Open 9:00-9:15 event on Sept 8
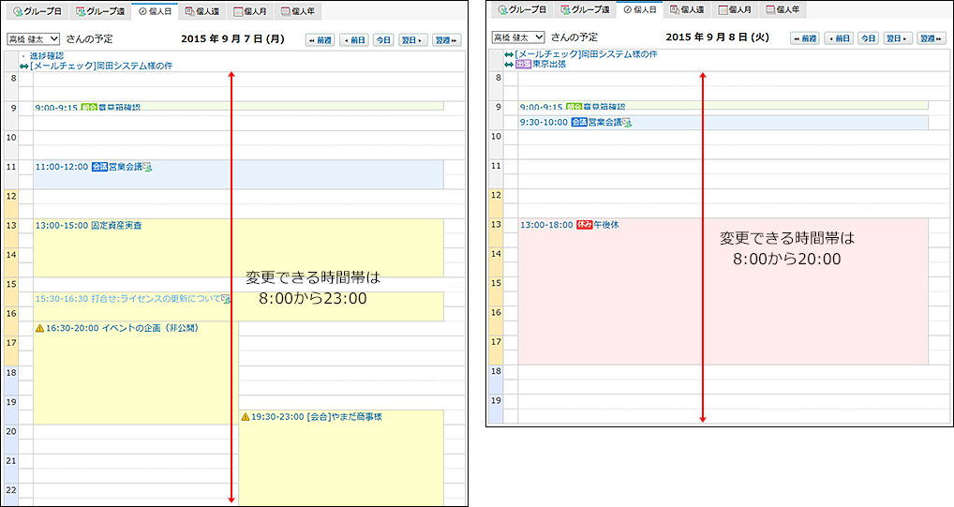 tap(723, 105)
